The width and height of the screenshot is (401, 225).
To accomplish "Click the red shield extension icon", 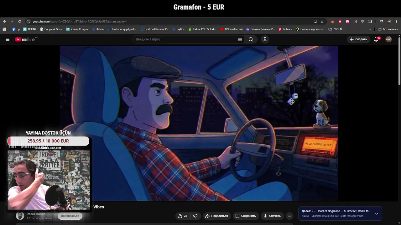I will click(x=340, y=22).
